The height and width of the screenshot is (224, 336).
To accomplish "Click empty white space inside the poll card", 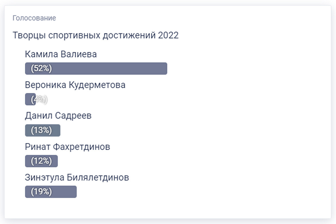I will pyautogui.click(x=244, y=129).
